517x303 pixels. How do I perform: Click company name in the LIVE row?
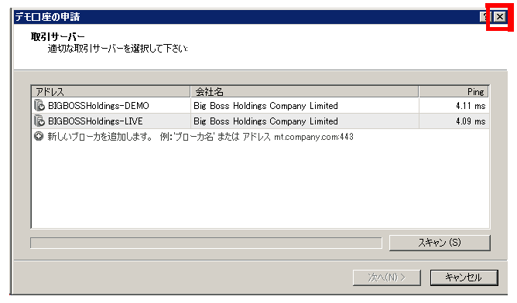pos(265,121)
